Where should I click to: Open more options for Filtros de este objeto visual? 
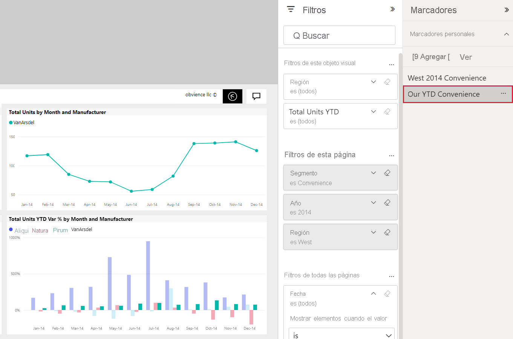click(391, 64)
